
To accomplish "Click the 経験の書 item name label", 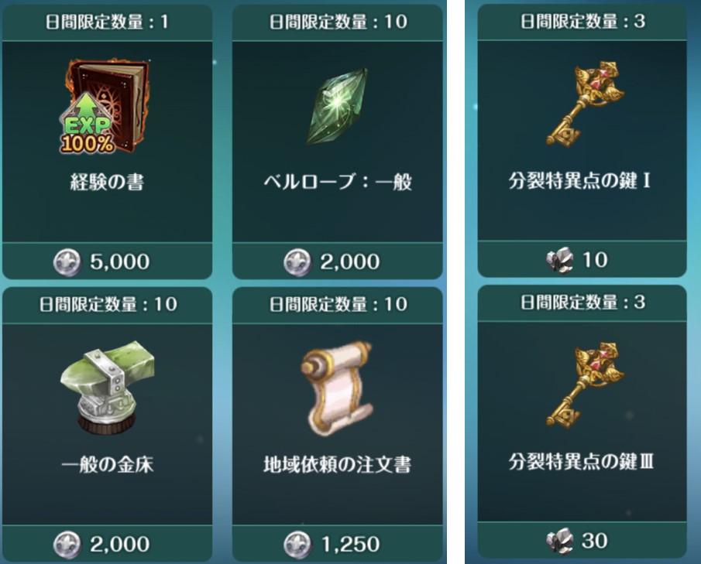I will click(x=108, y=182).
